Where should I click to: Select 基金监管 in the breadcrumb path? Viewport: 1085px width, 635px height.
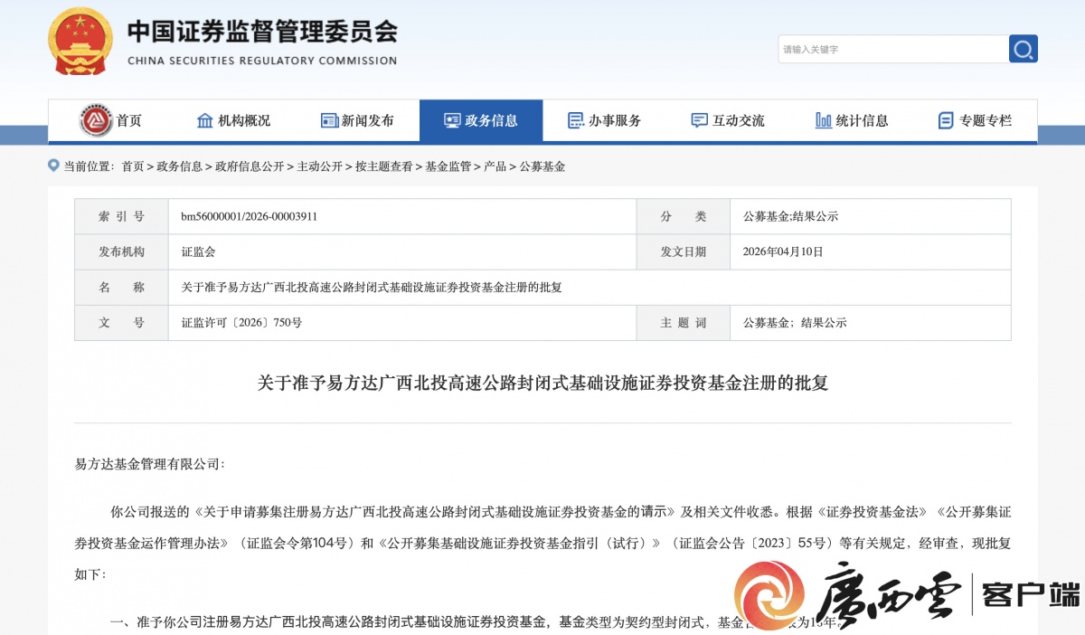tap(448, 166)
